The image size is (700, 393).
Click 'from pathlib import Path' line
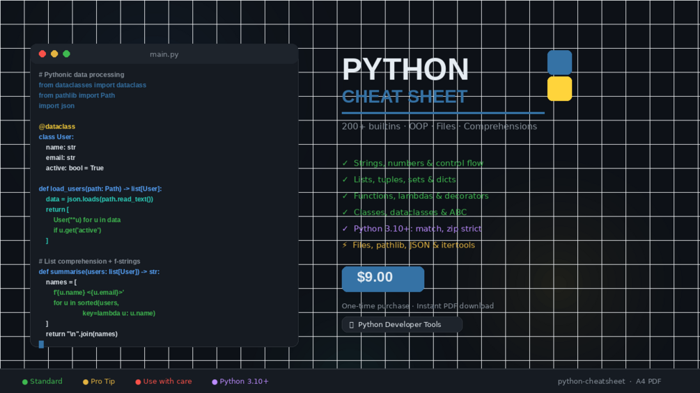click(x=77, y=95)
